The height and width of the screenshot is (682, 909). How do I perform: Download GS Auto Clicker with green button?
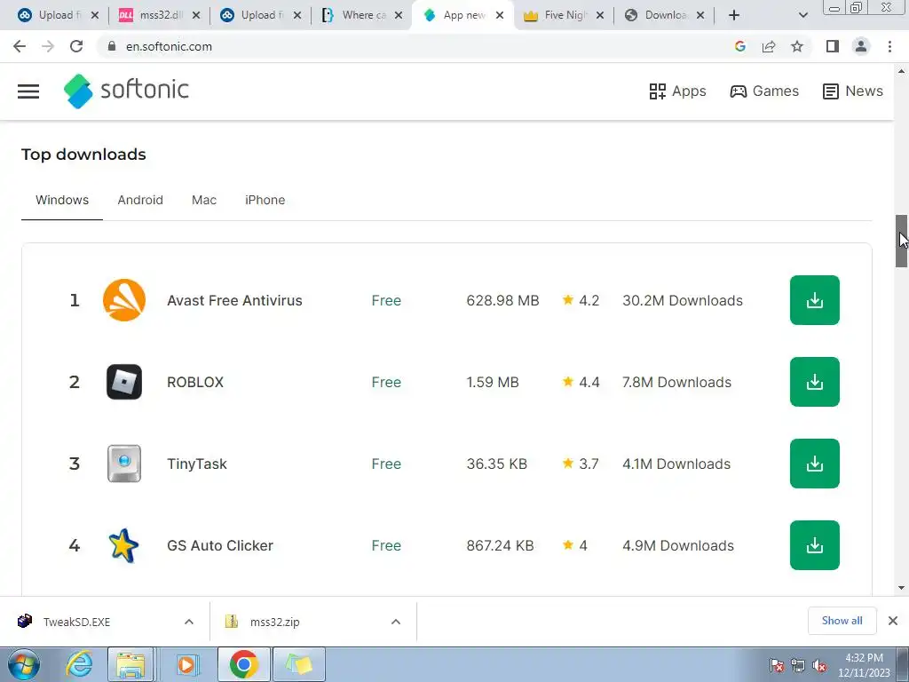pyautogui.click(x=815, y=545)
